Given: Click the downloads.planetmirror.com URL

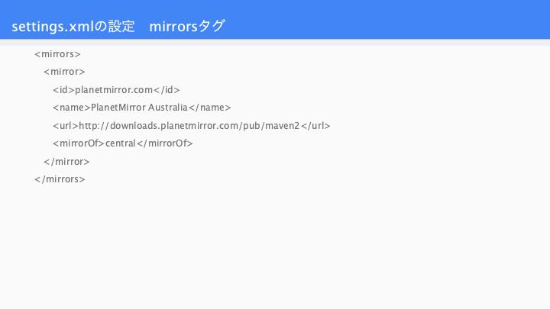Looking at the screenshot, I should tap(189, 125).
